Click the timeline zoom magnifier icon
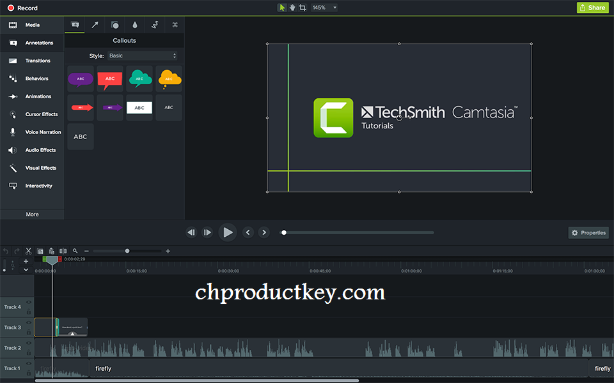The image size is (614, 383). (75, 251)
